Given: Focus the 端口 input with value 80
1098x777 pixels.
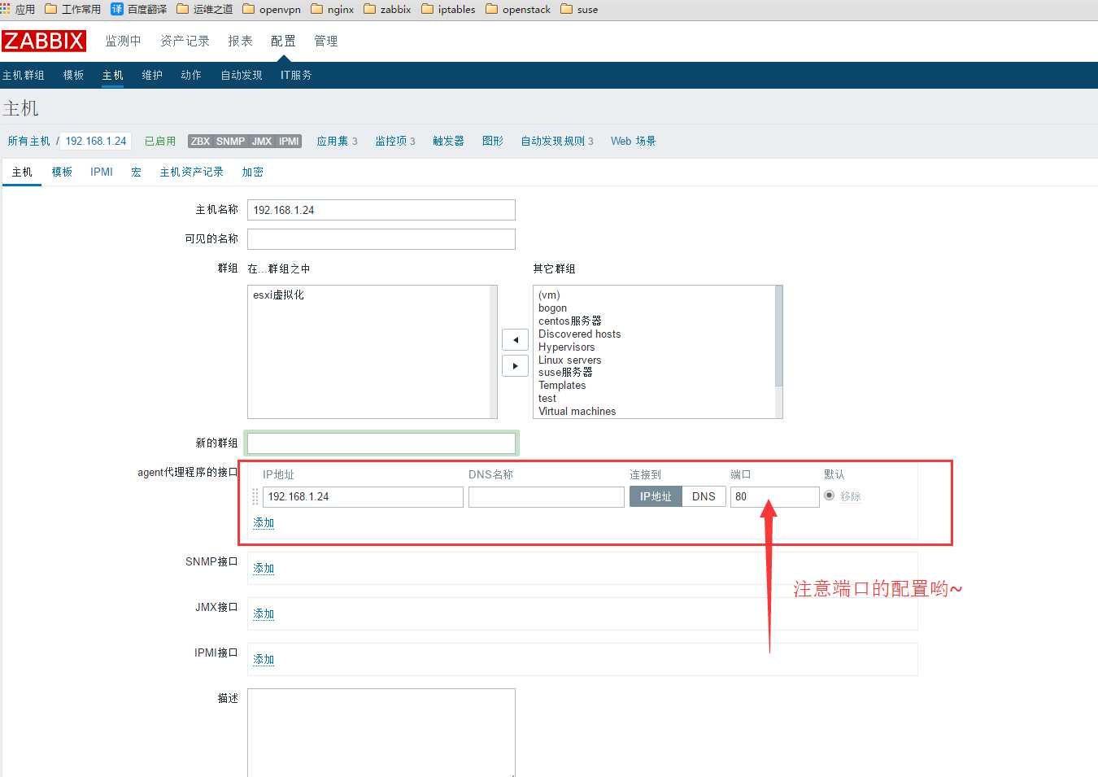Looking at the screenshot, I should pos(775,496).
